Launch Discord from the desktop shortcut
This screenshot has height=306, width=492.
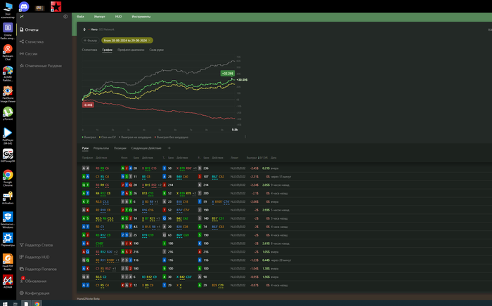[23, 6]
